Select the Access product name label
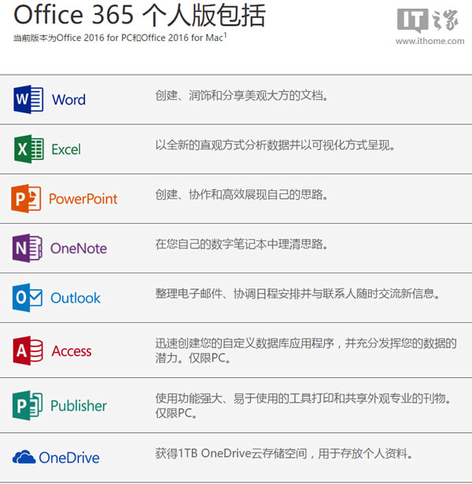Screen dimensions: 472x484 click(x=72, y=351)
